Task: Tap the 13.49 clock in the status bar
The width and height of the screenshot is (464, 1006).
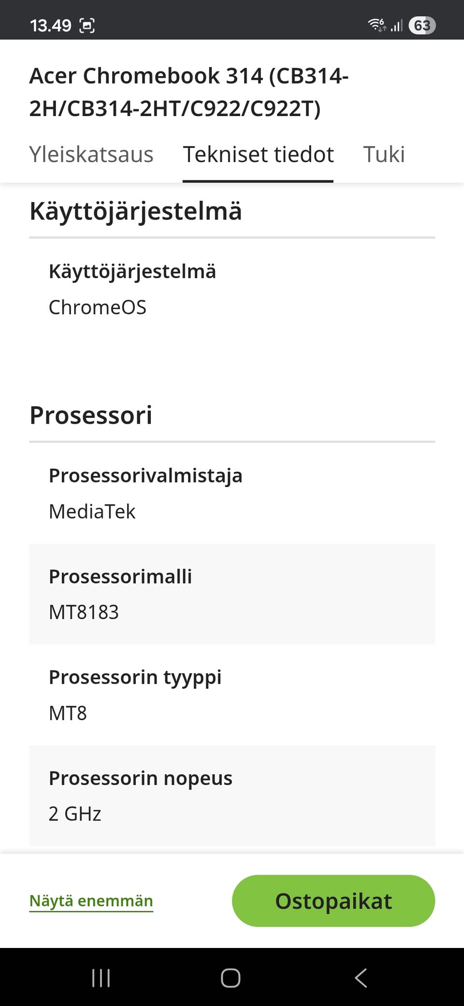Action: coord(50,25)
